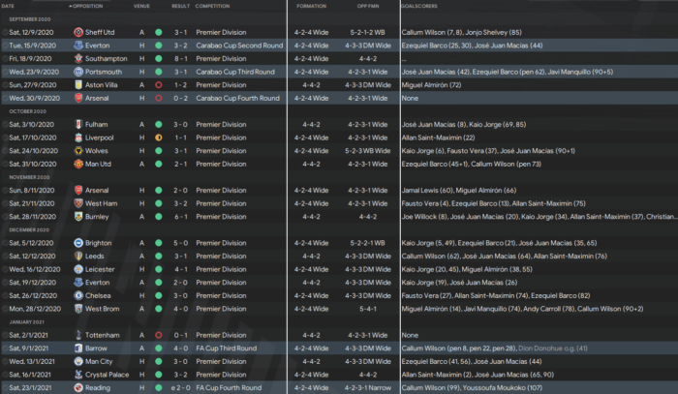
Task: Click the West Ham club badge
Action: point(78,203)
